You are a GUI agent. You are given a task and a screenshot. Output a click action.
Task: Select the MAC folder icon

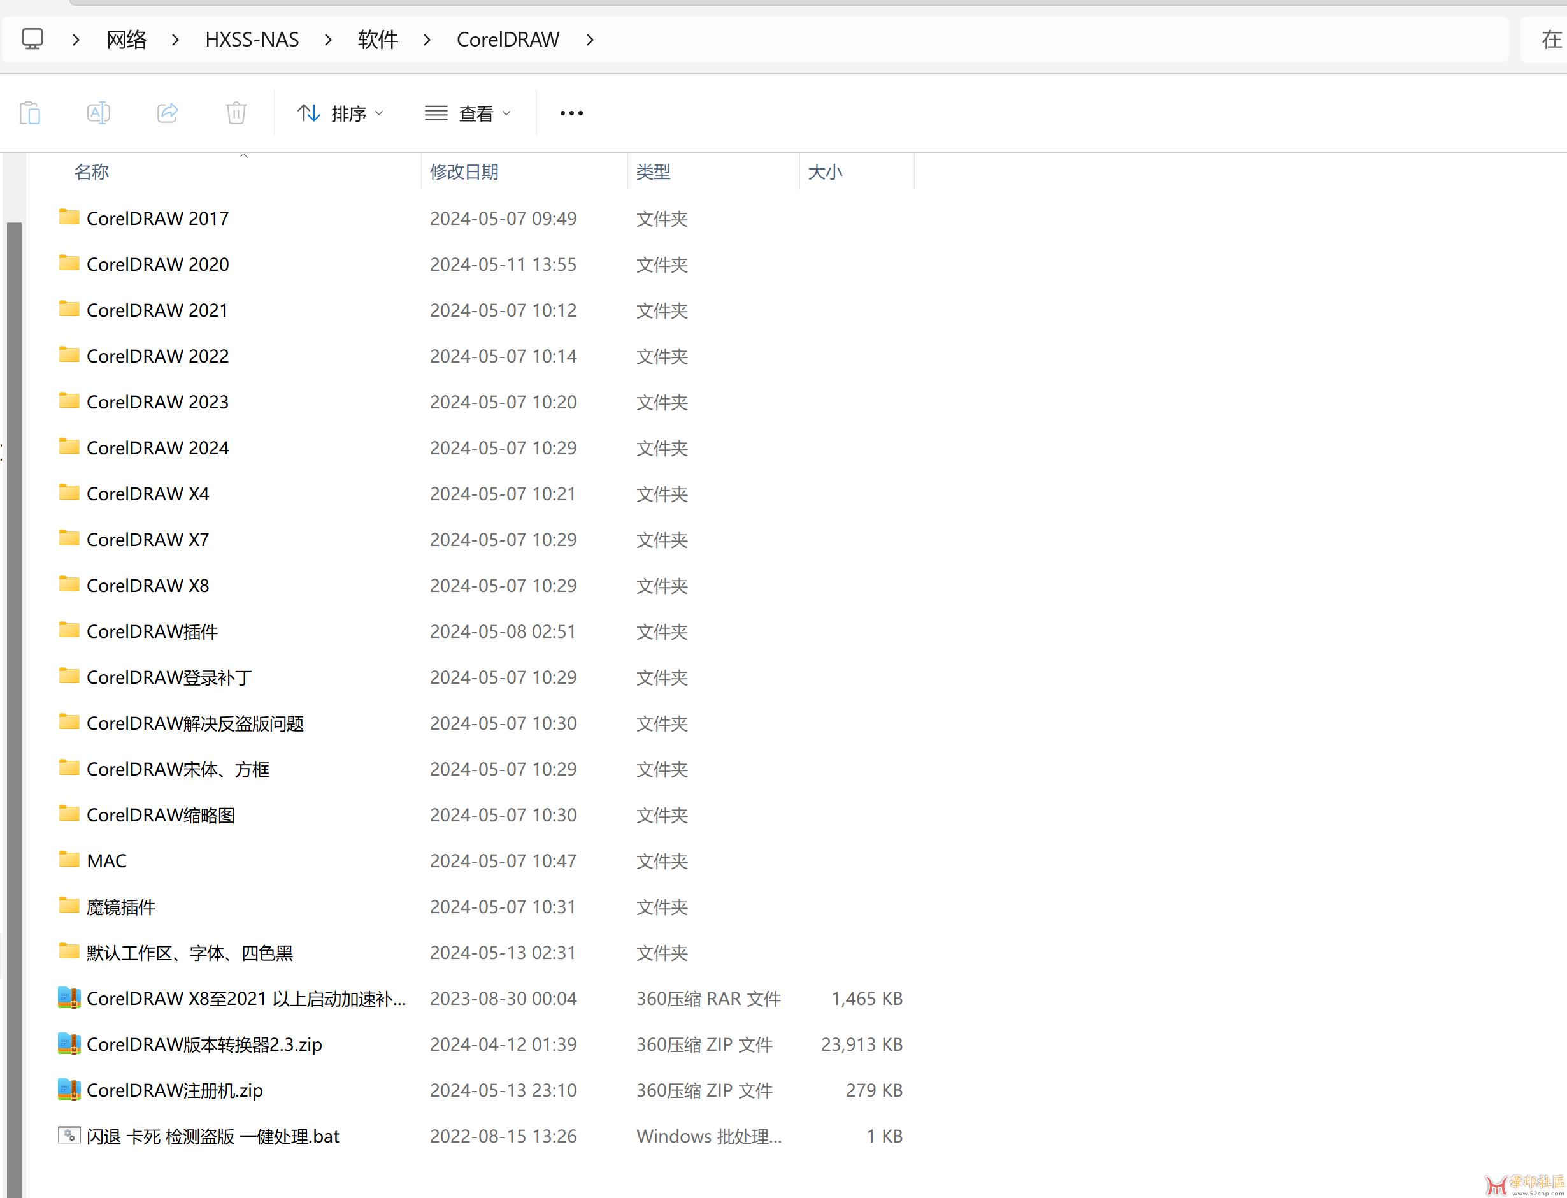tap(69, 859)
